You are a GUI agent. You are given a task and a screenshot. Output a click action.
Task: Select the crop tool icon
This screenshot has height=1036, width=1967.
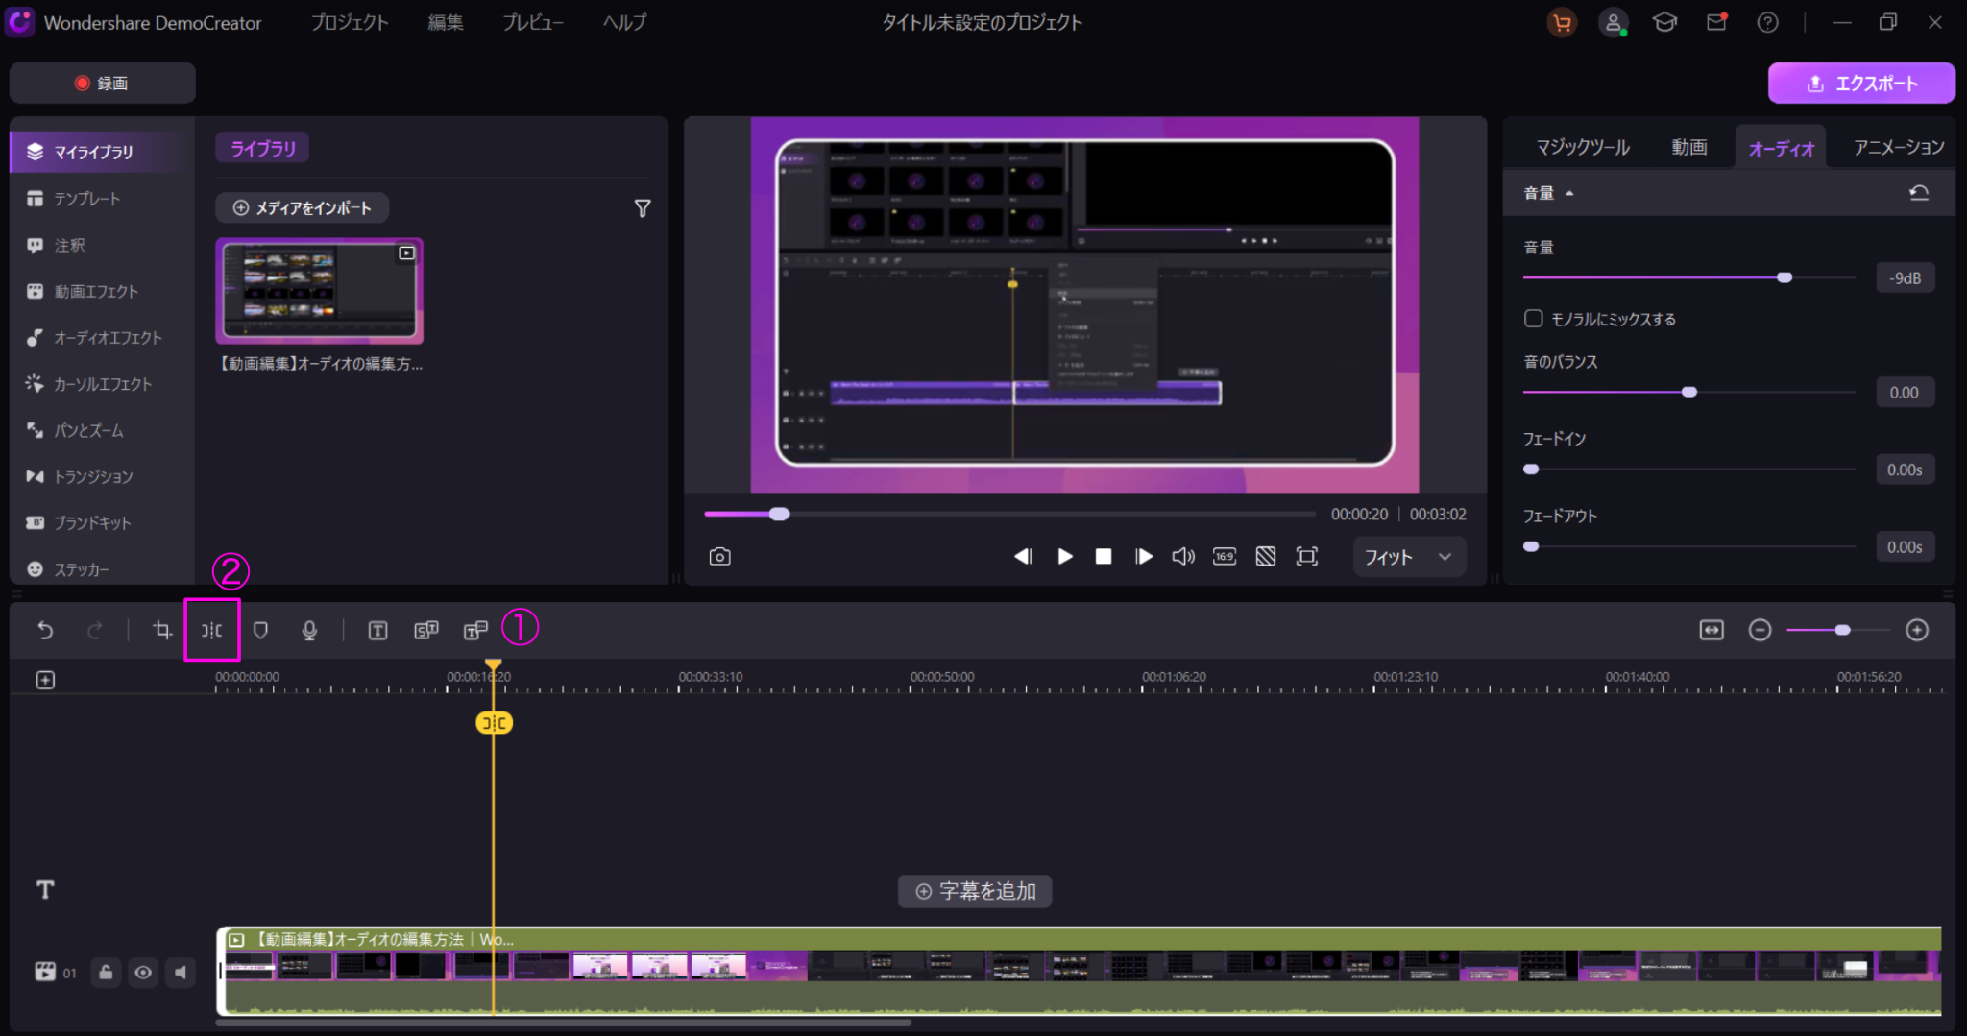162,630
